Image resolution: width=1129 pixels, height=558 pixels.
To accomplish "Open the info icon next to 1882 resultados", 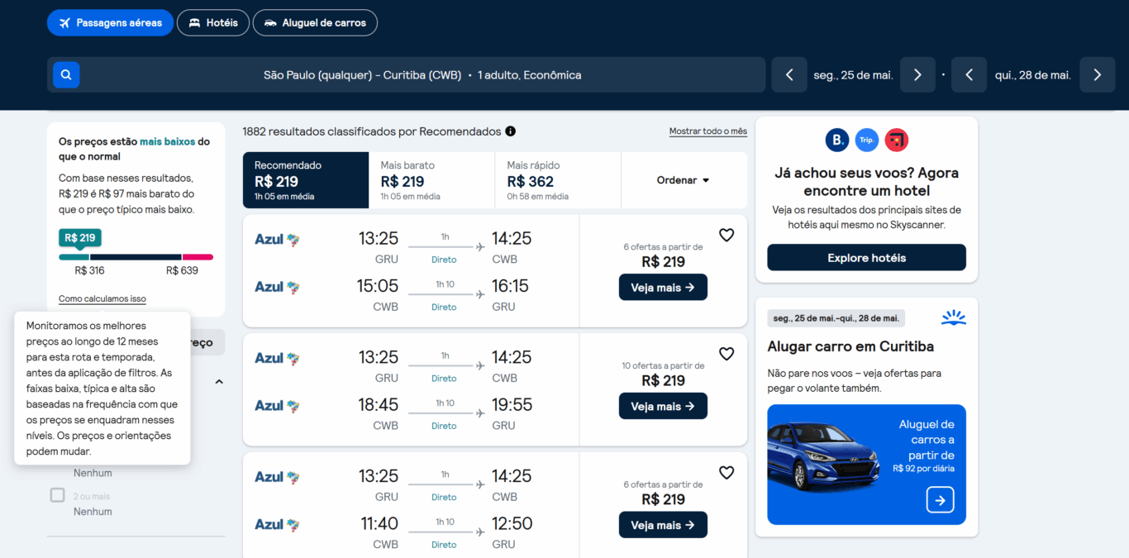I will pos(511,131).
